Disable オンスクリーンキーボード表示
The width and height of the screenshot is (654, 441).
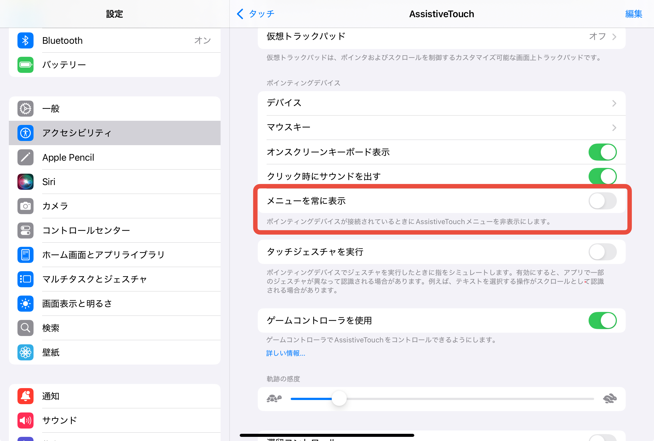[x=602, y=152]
